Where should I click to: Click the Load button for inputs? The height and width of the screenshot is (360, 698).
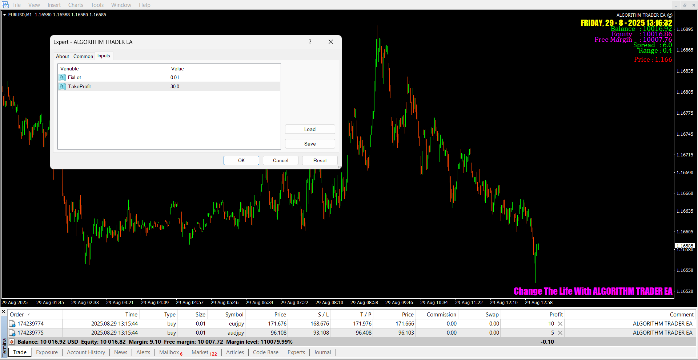(310, 130)
